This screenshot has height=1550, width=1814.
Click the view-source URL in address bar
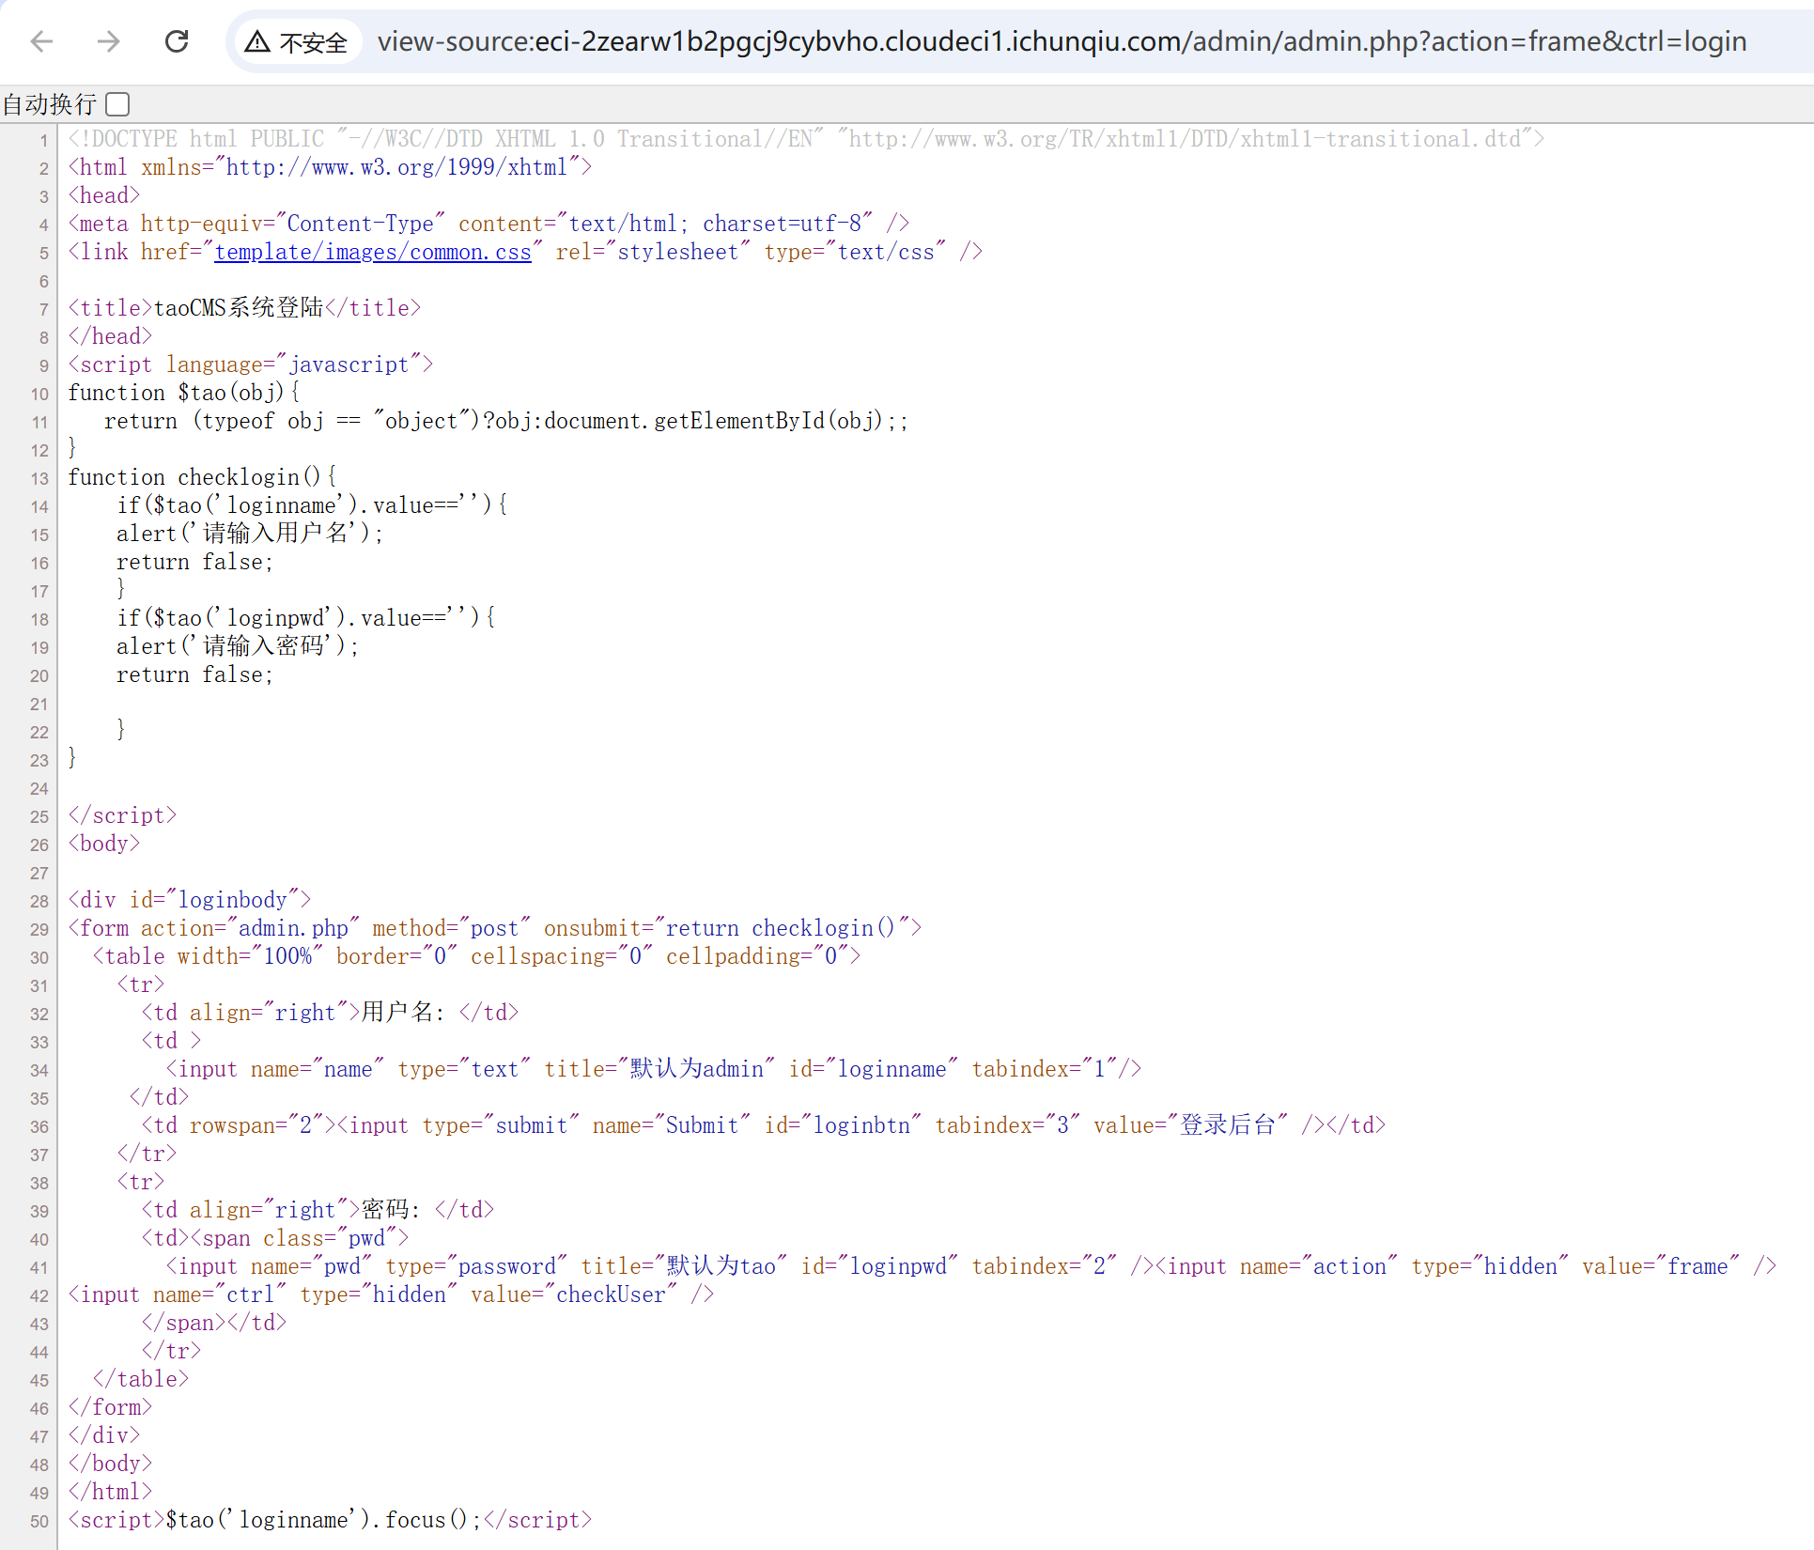[1062, 41]
